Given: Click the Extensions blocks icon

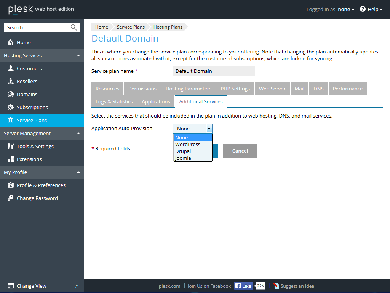Looking at the screenshot, I should (10, 159).
